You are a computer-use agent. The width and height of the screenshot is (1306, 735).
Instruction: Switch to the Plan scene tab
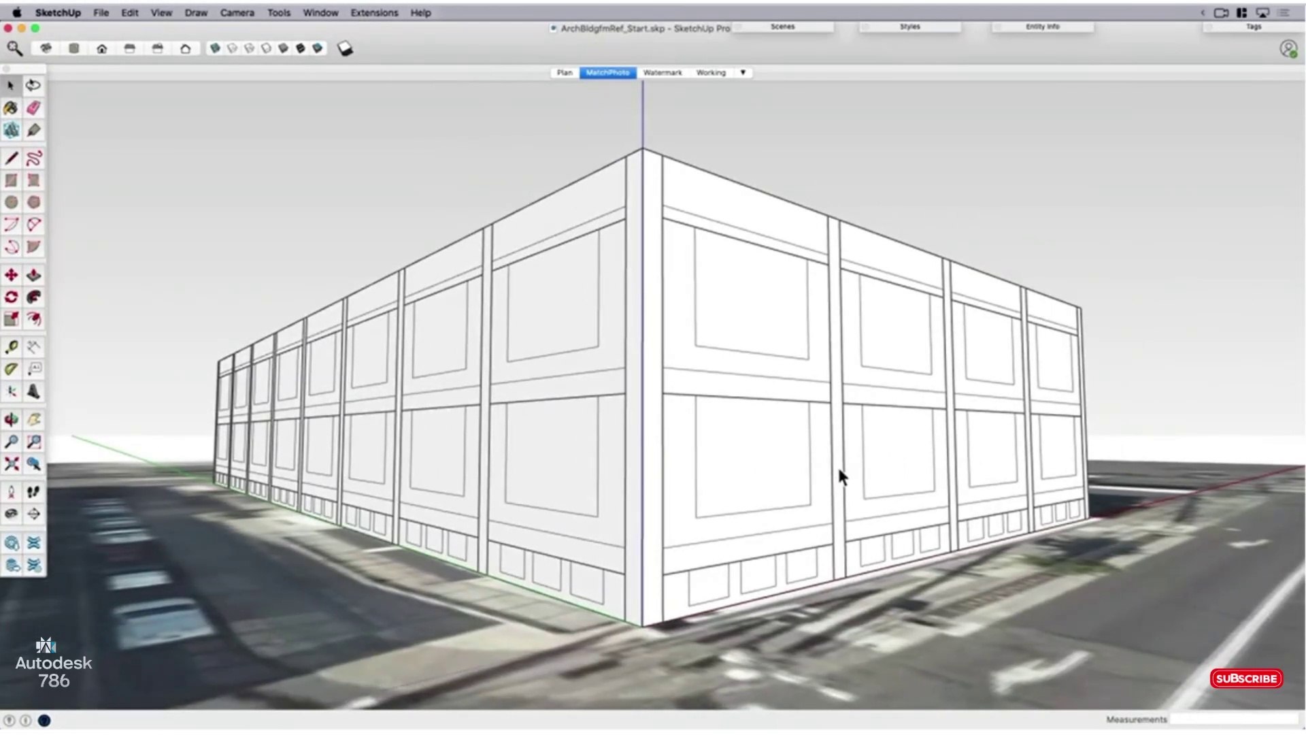click(x=565, y=73)
